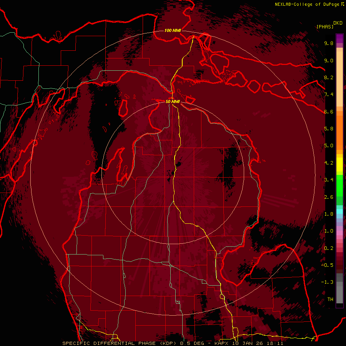This screenshot has height=346, width=346.
Task: Pick the pink swatch beside 1.0
Action: pyautogui.click(x=339, y=233)
